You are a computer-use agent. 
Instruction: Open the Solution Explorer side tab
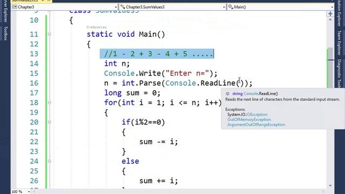tap(339, 13)
